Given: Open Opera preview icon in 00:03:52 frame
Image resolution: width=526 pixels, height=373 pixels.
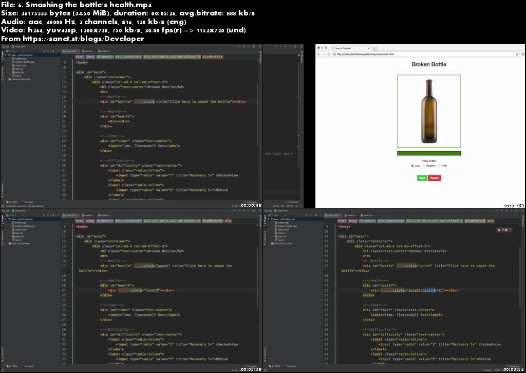Looking at the screenshot, I should point(510,230).
